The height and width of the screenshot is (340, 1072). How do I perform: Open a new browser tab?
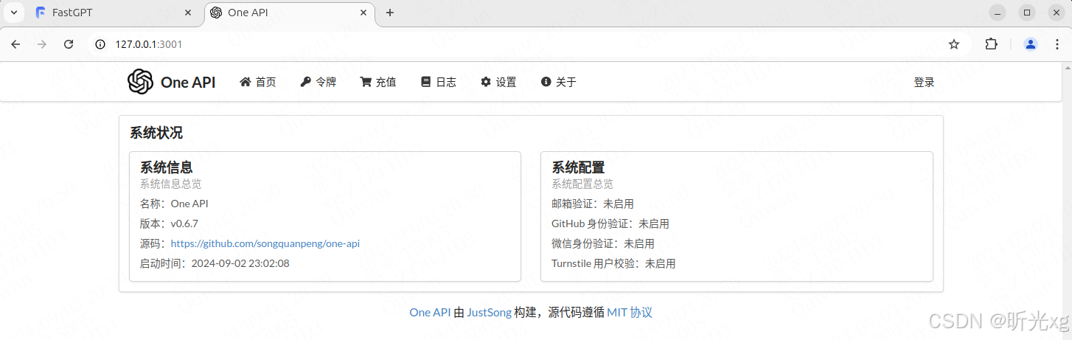[x=390, y=13]
